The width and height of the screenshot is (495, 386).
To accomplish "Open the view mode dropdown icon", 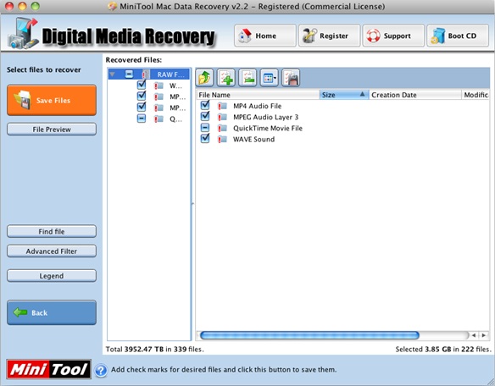I will coord(269,78).
